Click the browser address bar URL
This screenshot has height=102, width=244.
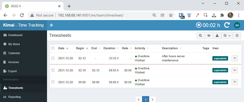[x=91, y=15]
